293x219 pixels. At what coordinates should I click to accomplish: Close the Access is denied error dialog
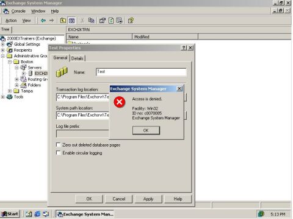point(179,89)
